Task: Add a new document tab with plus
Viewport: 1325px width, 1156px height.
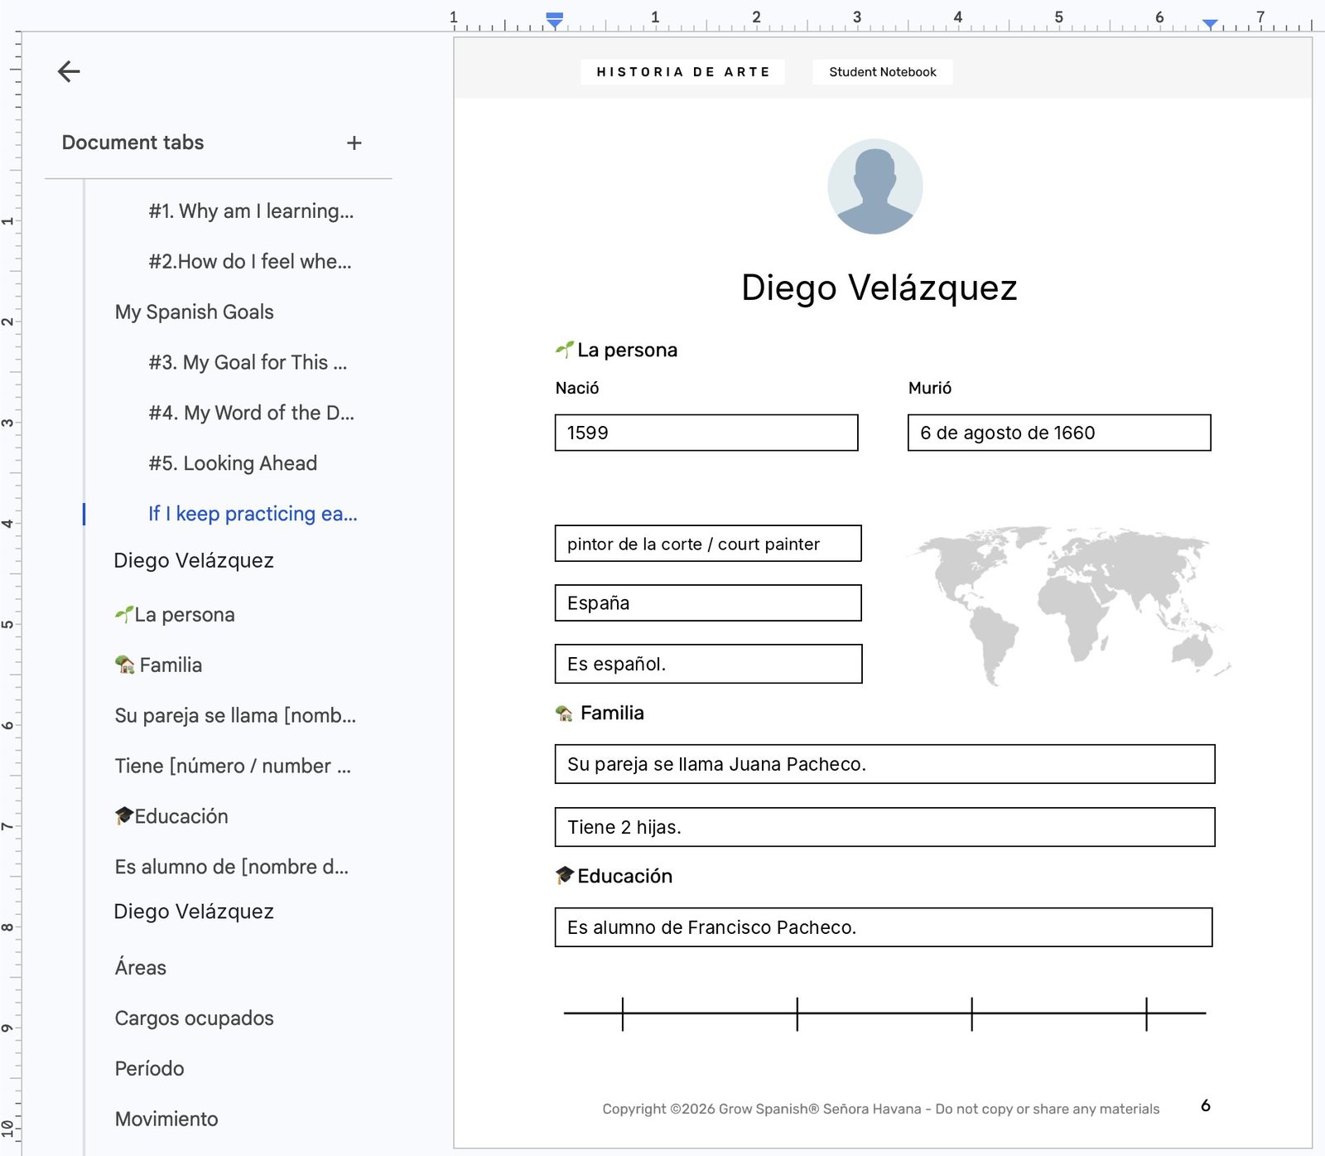Action: tap(354, 143)
